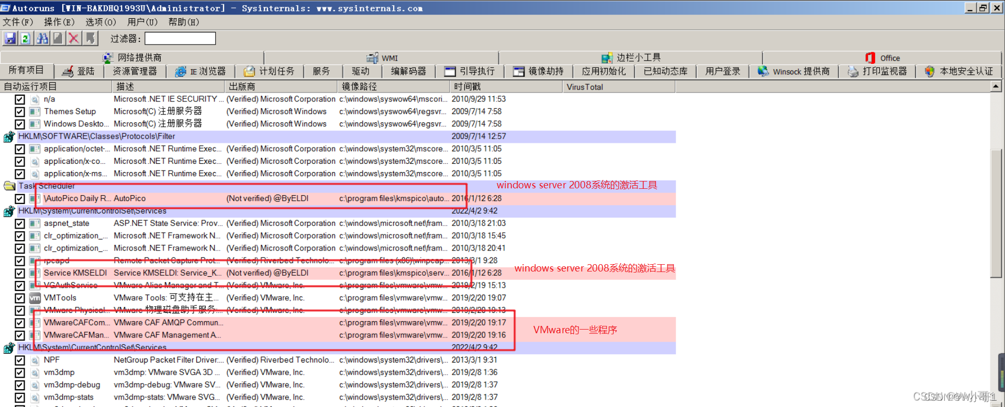Image resolution: width=1005 pixels, height=407 pixels.
Task: Click the icon beside VMwareCAFCom entry
Action: 35,323
